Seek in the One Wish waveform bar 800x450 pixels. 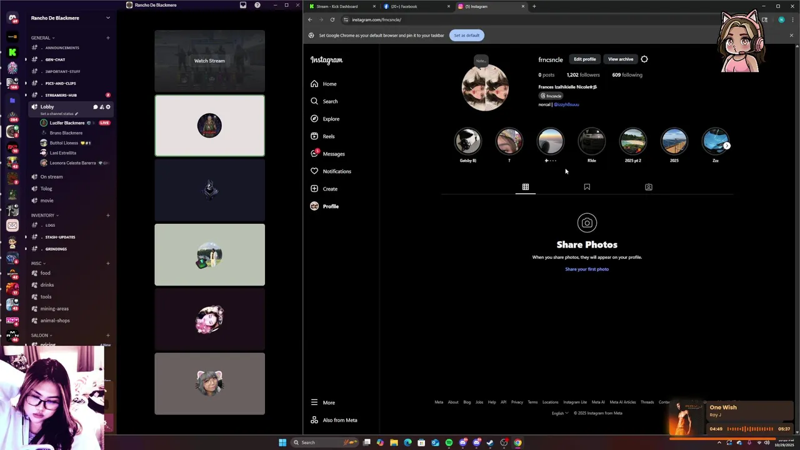(750, 429)
